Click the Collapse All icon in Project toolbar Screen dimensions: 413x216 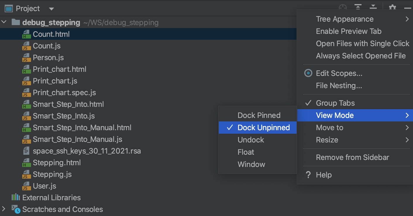357,7
